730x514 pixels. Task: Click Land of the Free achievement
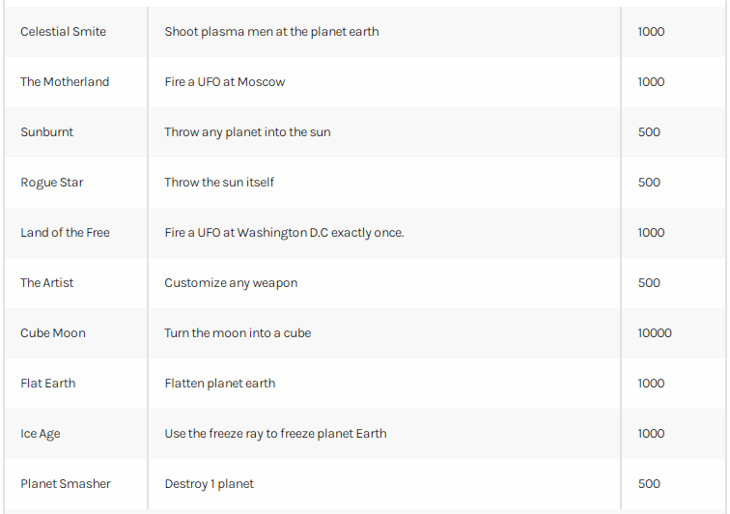pos(66,233)
